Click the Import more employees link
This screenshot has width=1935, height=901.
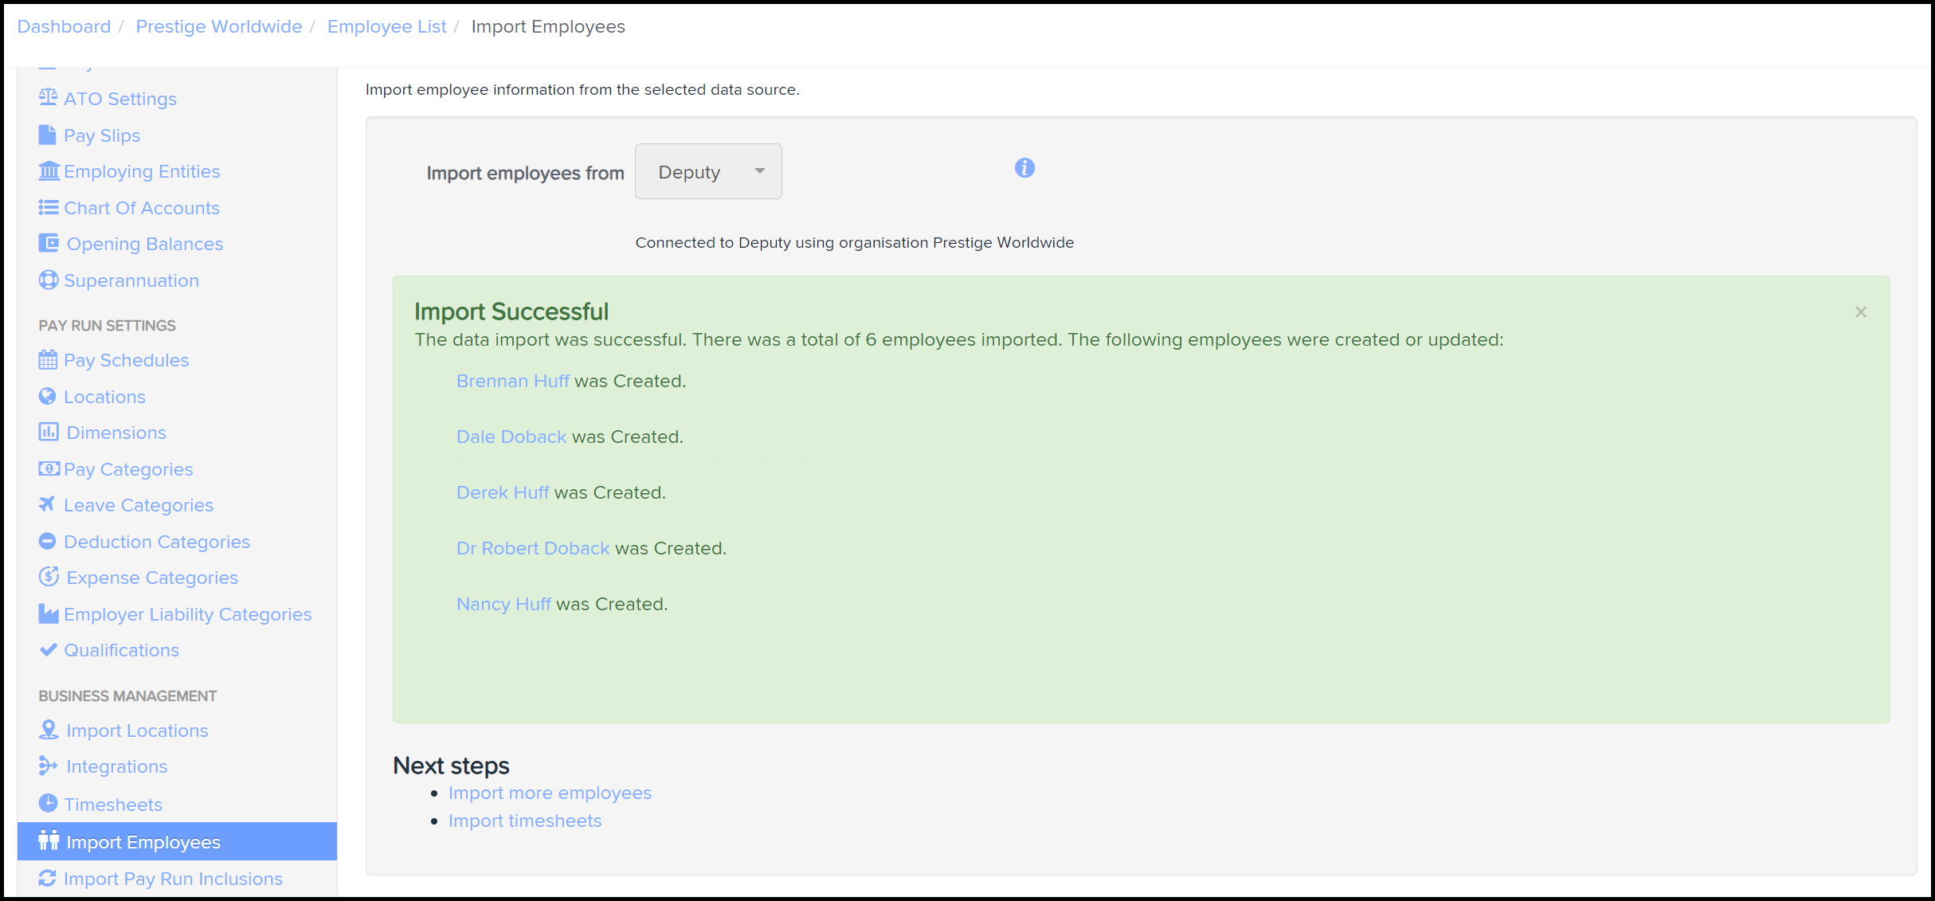click(550, 793)
